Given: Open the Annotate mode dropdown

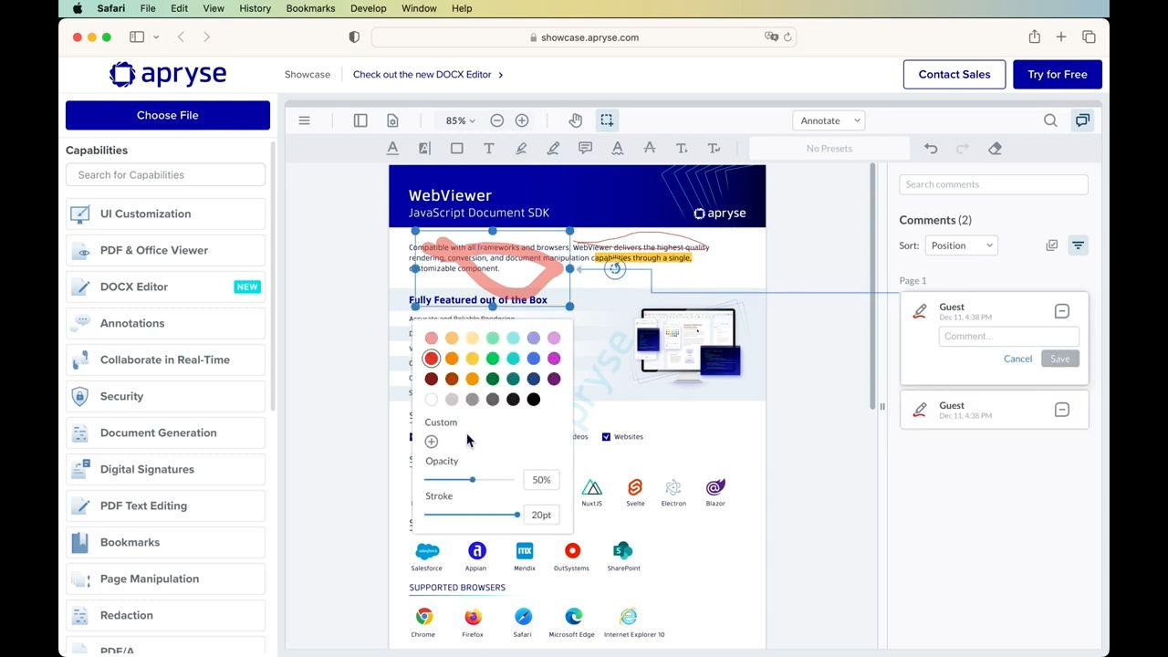Looking at the screenshot, I should pos(829,120).
